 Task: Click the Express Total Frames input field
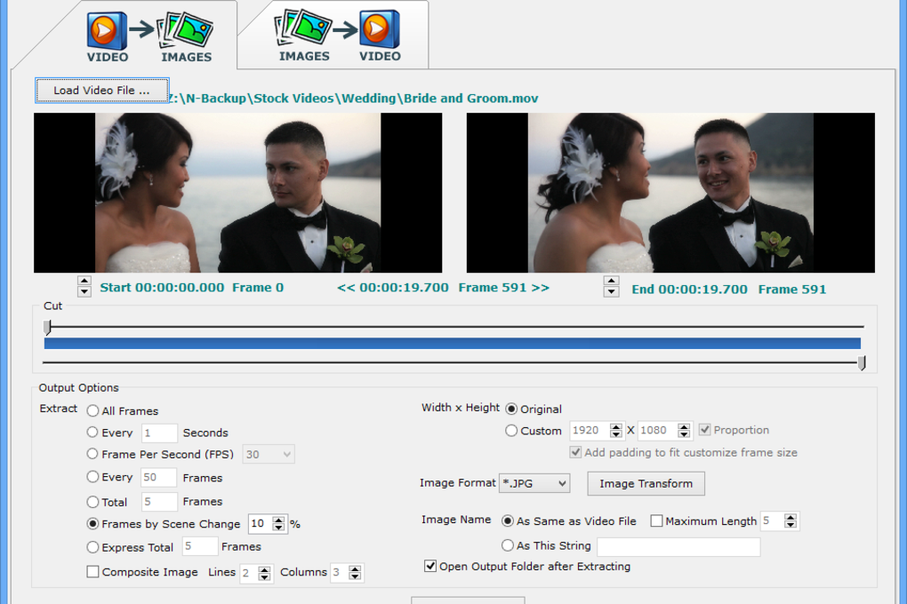coord(200,546)
